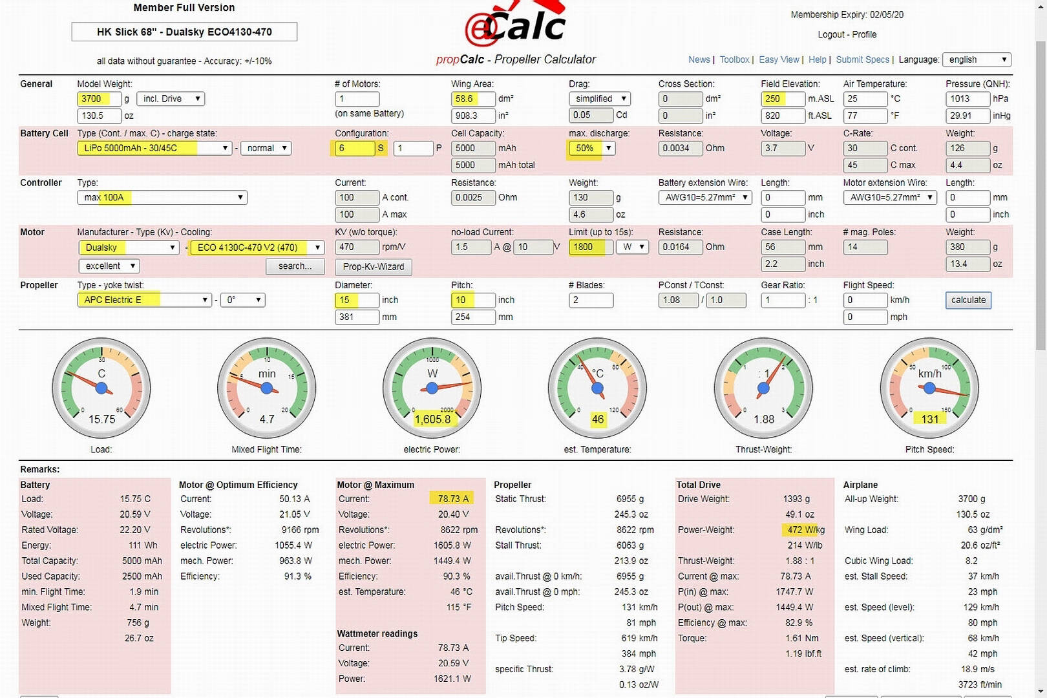Image resolution: width=1047 pixels, height=698 pixels.
Task: Click the Thrust-Weight gauge
Action: [x=763, y=388]
